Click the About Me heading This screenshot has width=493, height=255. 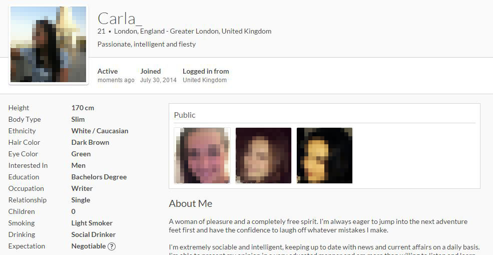click(x=191, y=204)
